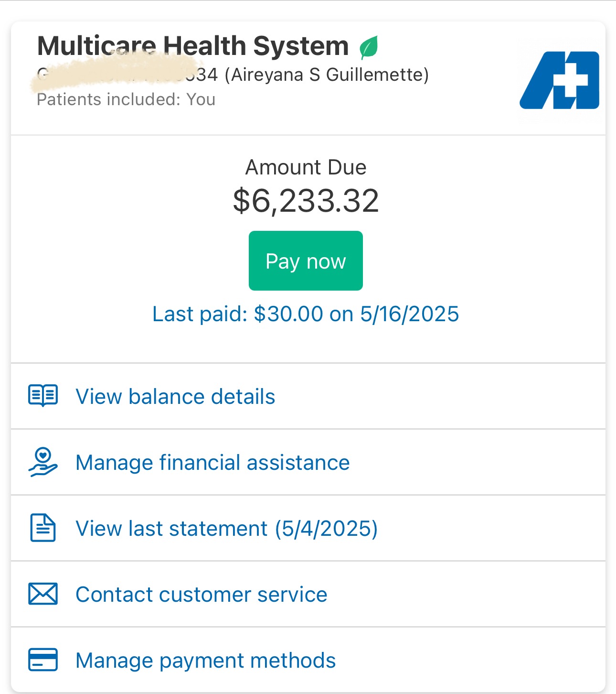Click the open book balance icon
This screenshot has height=694, width=616.
43,396
